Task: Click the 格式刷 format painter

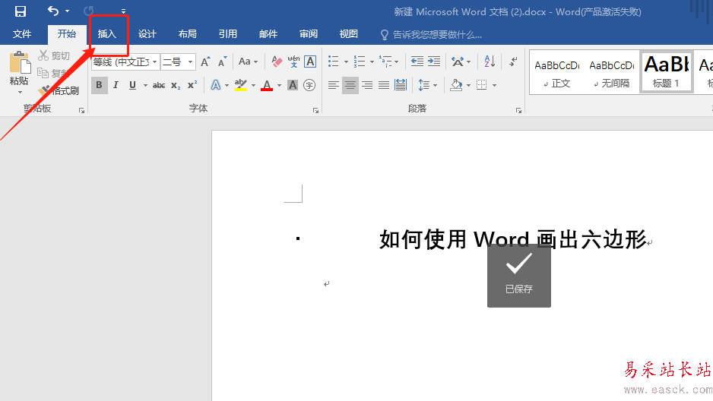Action: tap(59, 90)
